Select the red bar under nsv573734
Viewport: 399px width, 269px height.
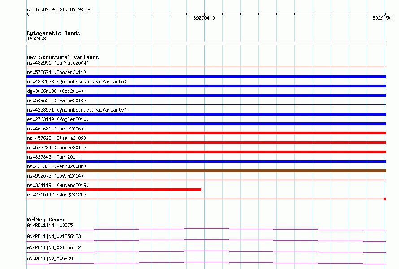(x=206, y=152)
